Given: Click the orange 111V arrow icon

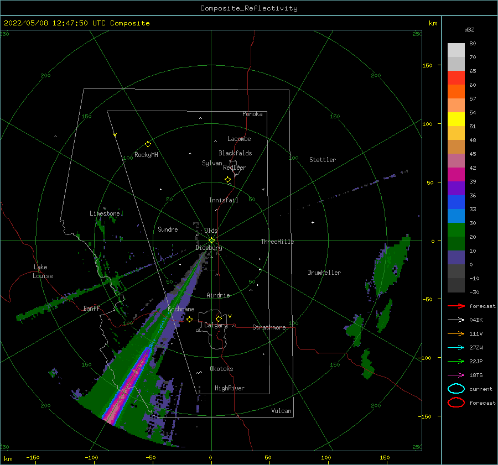Looking at the screenshot, I should [456, 333].
